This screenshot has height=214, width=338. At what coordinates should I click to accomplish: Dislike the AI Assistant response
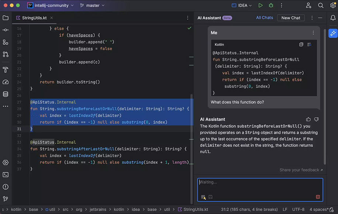317,119
